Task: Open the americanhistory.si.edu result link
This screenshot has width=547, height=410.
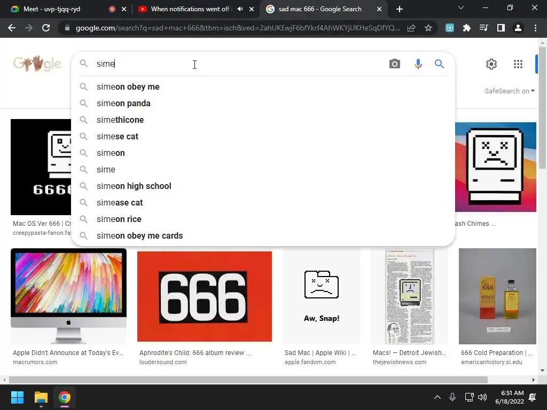Action: point(491,362)
